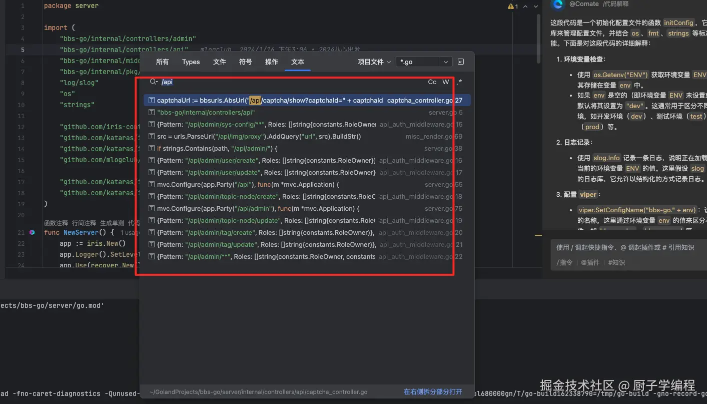Click editor line "bbs-go/internal/controllers/admin" import
This screenshot has height=404, width=707.
128,39
